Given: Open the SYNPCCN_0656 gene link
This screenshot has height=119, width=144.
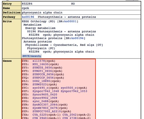Looking at the screenshot, I should pos(43,74).
